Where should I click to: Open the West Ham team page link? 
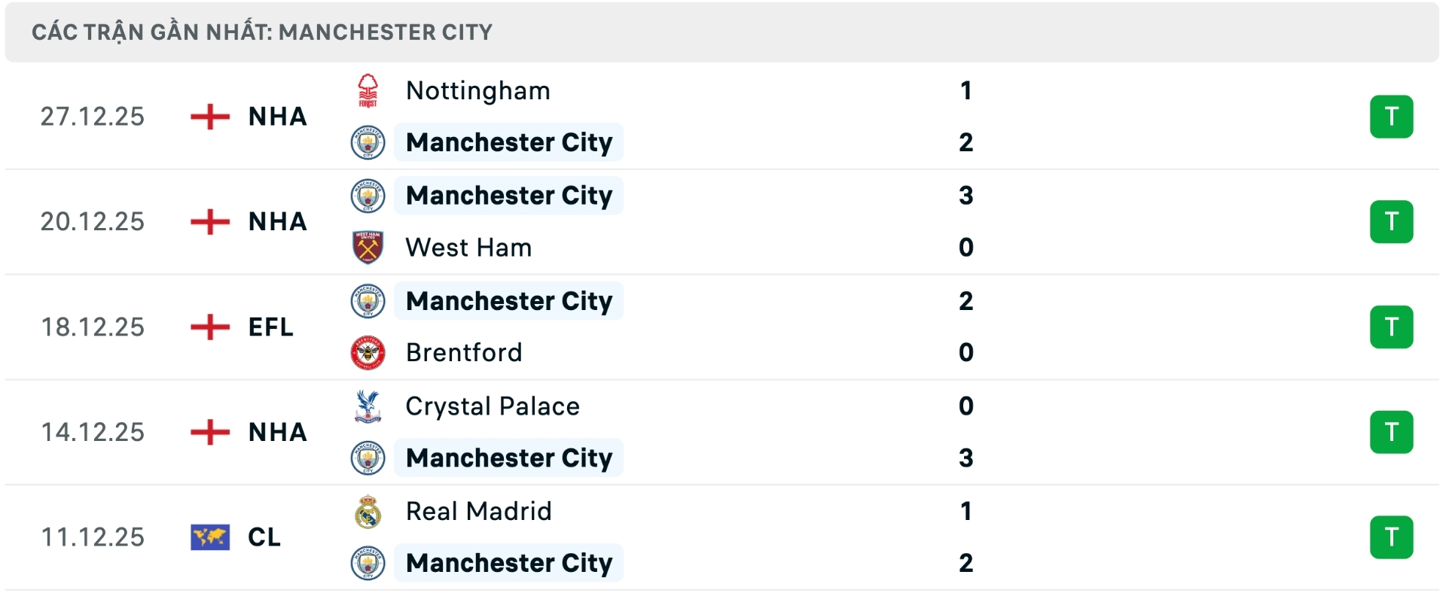point(468,247)
